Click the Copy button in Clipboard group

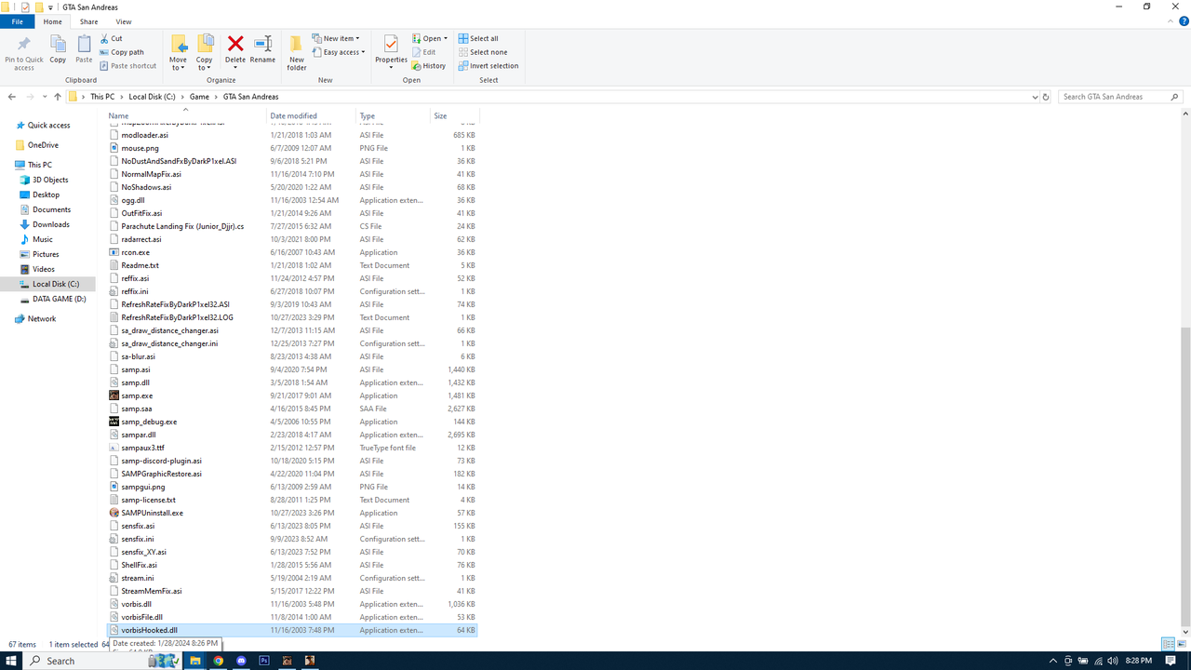[x=58, y=49]
